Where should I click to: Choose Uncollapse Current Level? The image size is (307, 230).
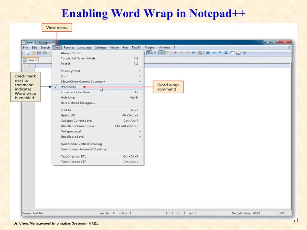tap(98, 126)
